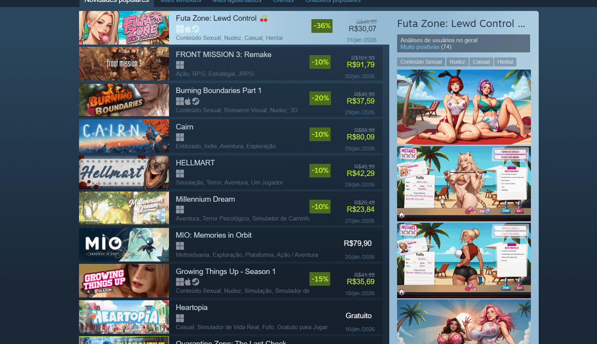Image resolution: width=597 pixels, height=344 pixels.
Task: Click the Windows icon under MIO: Memories in Orbit
Action: (x=180, y=246)
